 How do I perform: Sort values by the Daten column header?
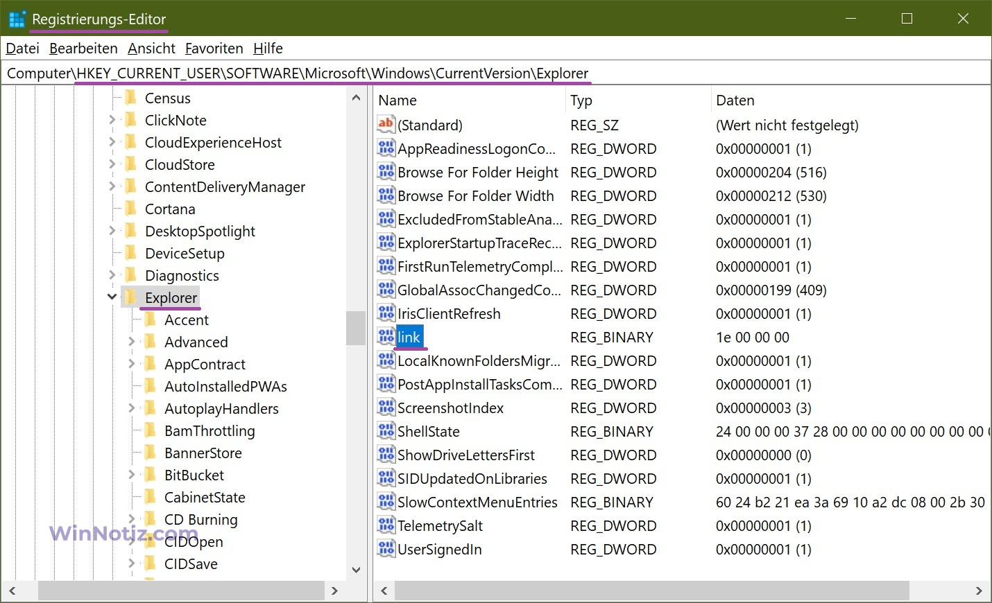tap(850, 101)
